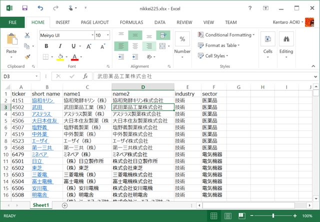Apply red Font Color
This screenshot has width=320, height=222.
(74, 57)
